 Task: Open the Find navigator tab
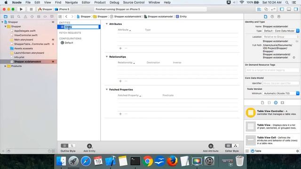click(19, 17)
